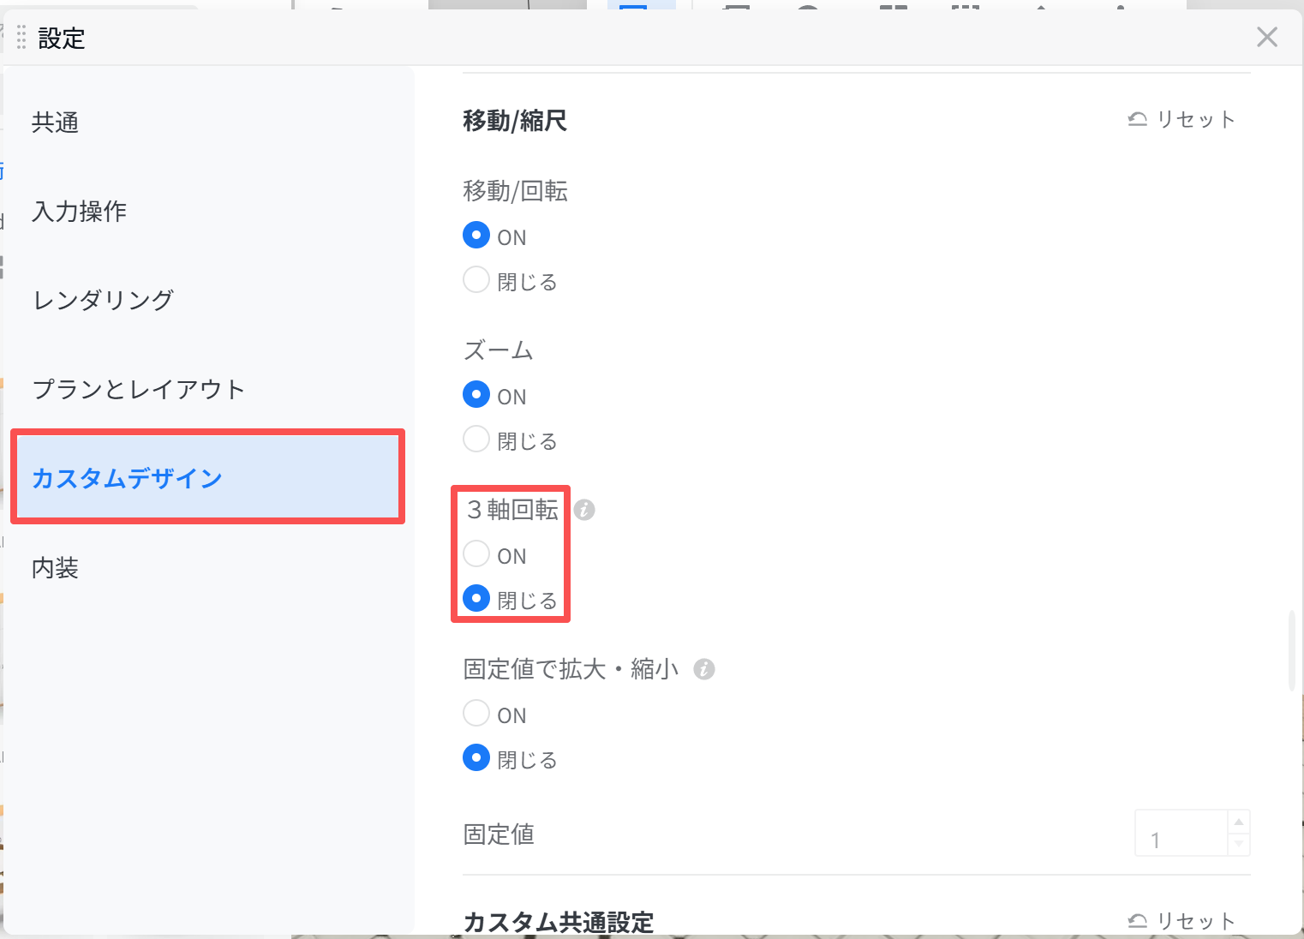This screenshot has width=1304, height=939.
Task: Set ズーム to 閉じる
Action: coord(476,440)
